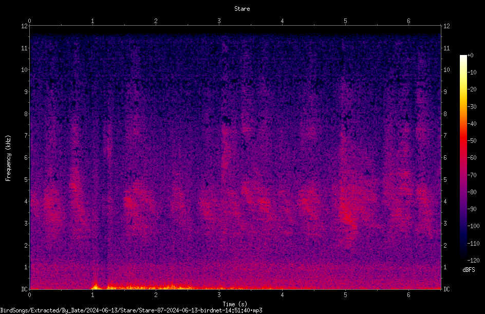Click the file path text at bottom
The image size is (485, 314).
pos(131,310)
